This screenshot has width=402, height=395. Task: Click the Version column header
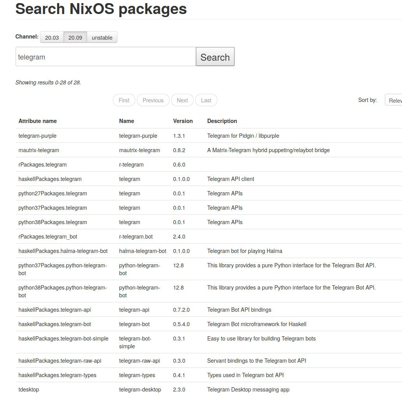coord(183,121)
